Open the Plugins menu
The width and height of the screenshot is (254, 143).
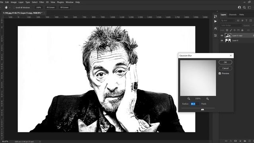coord(60,2)
